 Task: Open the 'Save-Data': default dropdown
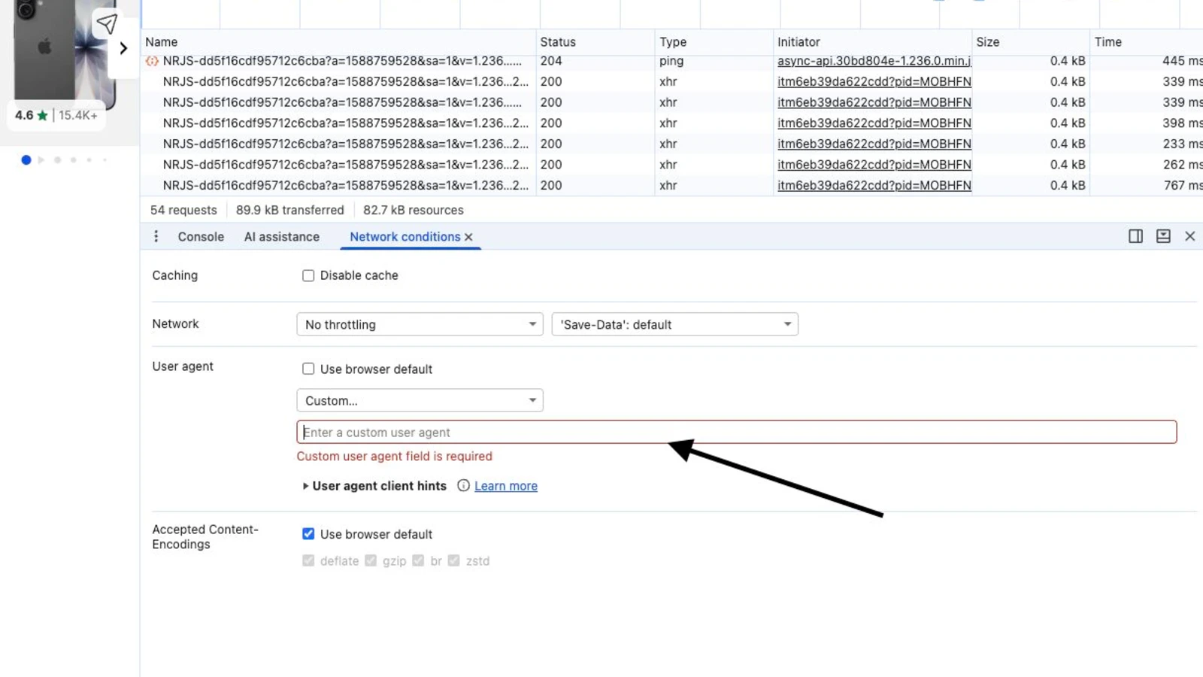[x=674, y=324]
